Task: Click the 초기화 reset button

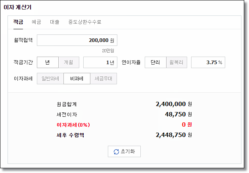Action: pos(124,152)
